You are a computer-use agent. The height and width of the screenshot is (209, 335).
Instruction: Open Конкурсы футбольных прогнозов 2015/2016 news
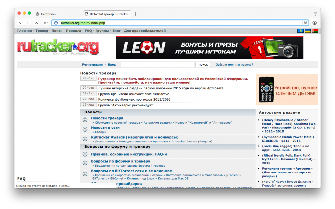click(134, 99)
